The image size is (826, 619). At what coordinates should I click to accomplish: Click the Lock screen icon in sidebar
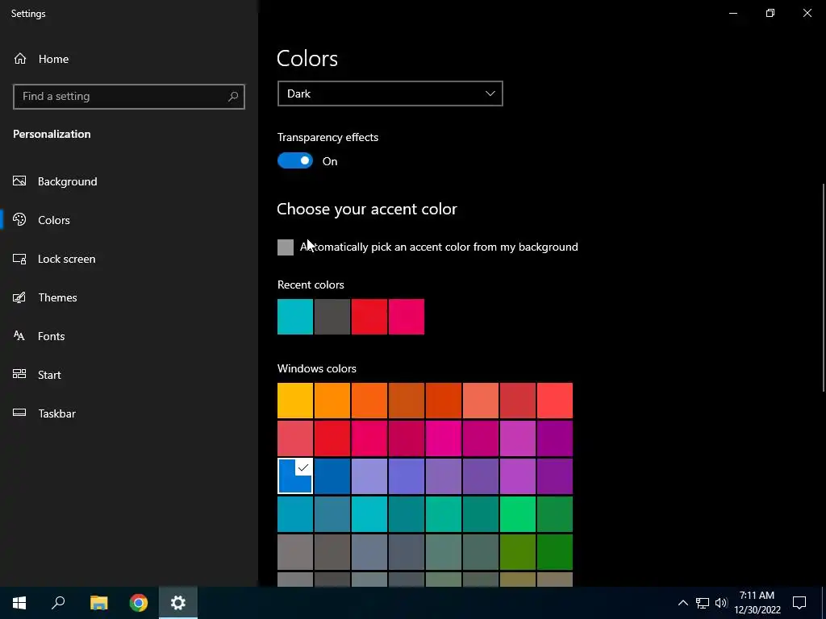(x=19, y=259)
